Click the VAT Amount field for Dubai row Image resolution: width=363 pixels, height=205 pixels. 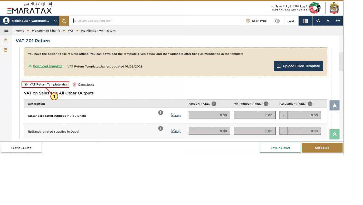pyautogui.click(x=255, y=131)
